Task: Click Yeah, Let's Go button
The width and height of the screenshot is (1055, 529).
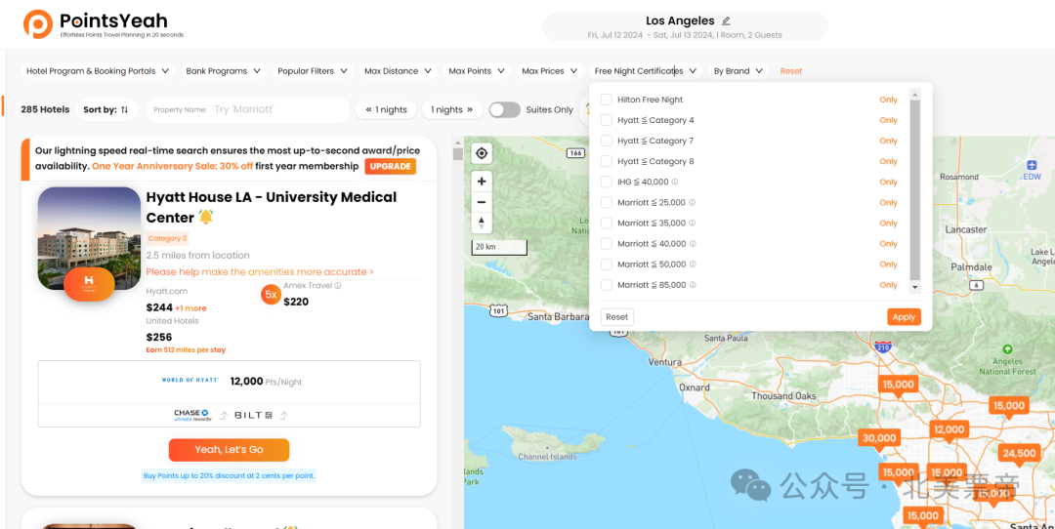Action: pyautogui.click(x=229, y=450)
